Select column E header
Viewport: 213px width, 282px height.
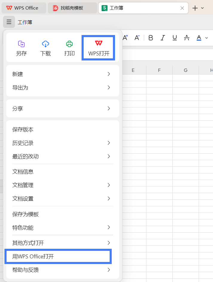pos(133,70)
